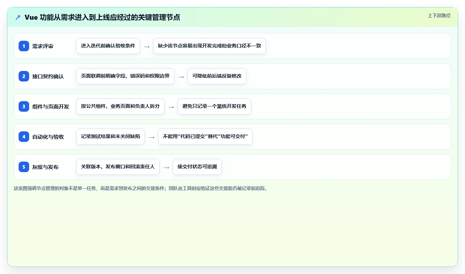
Task: Select the 自动化与验收 step label
Action: coord(48,137)
